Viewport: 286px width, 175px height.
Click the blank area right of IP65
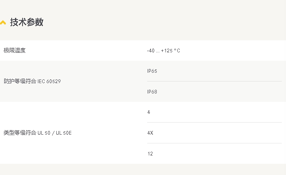click(x=219, y=71)
